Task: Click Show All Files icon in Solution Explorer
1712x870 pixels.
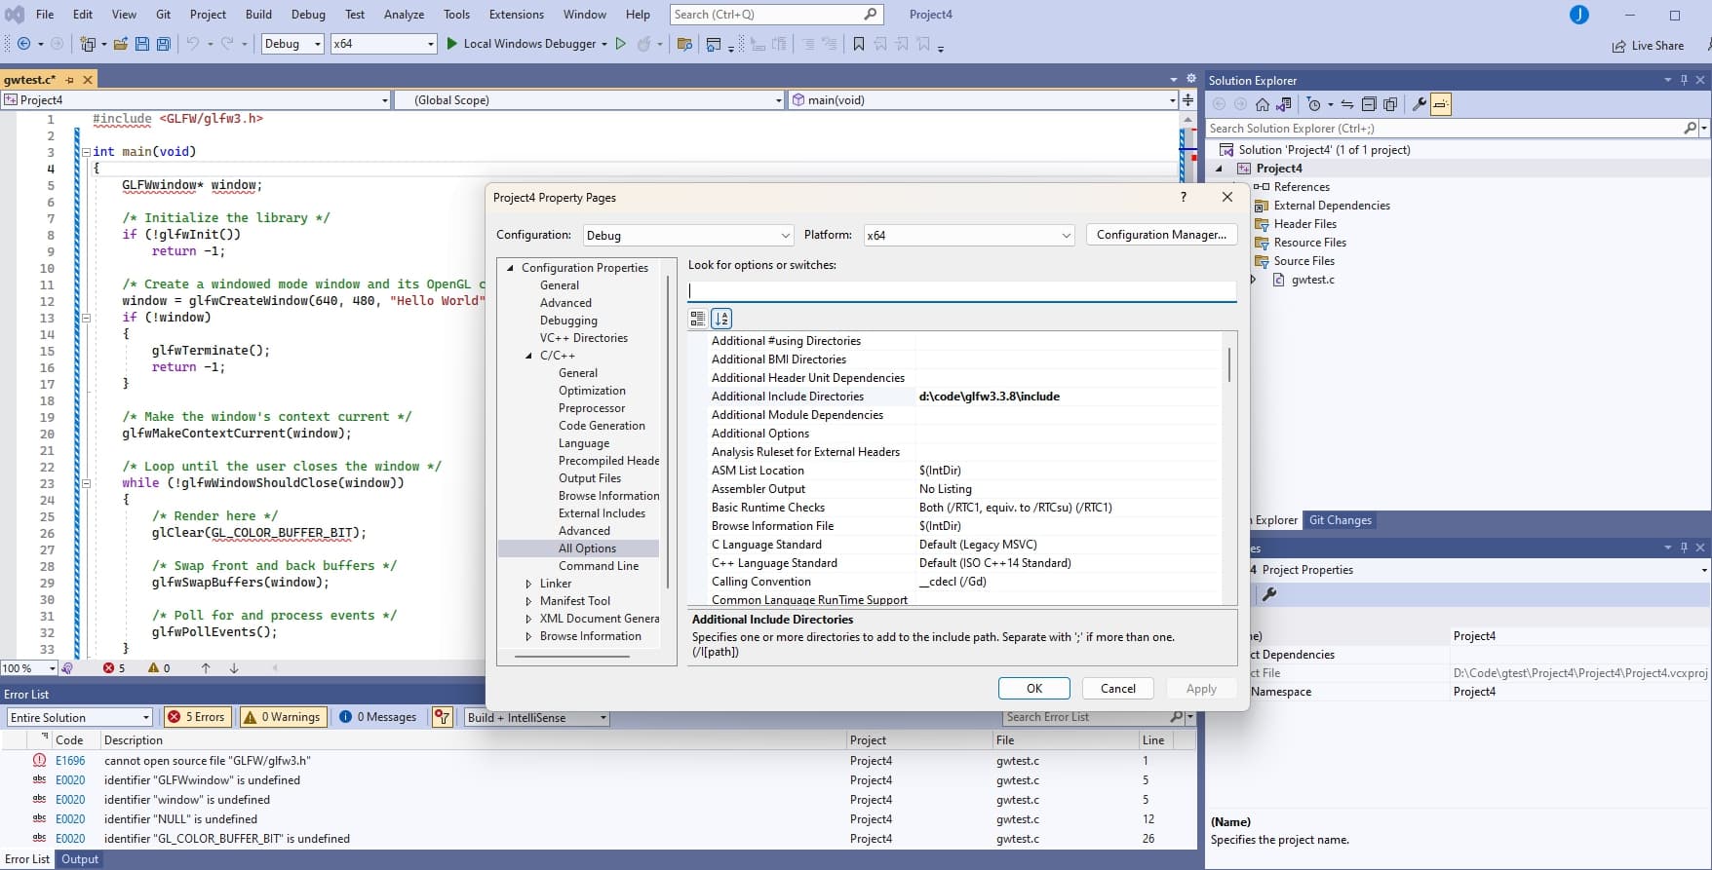Action: (1390, 104)
